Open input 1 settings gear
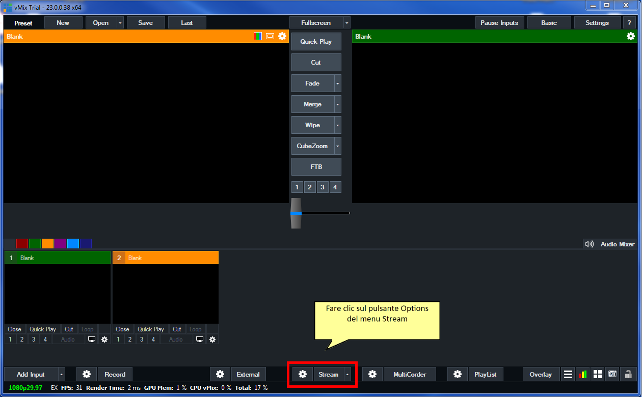The image size is (642, 397). coord(104,339)
